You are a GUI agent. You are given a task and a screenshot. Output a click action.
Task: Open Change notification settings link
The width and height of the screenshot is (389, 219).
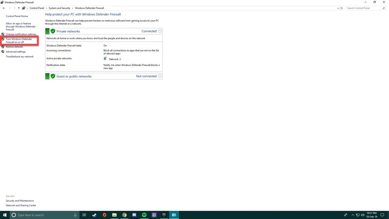(21, 34)
